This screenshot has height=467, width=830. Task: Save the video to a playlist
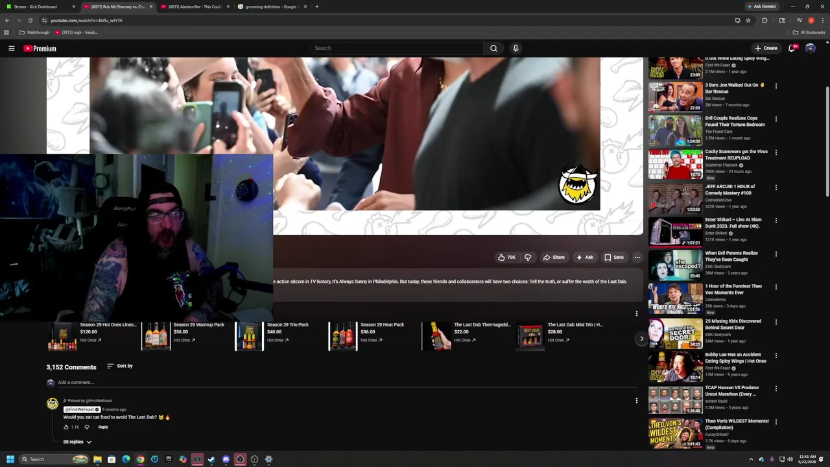coord(614,257)
